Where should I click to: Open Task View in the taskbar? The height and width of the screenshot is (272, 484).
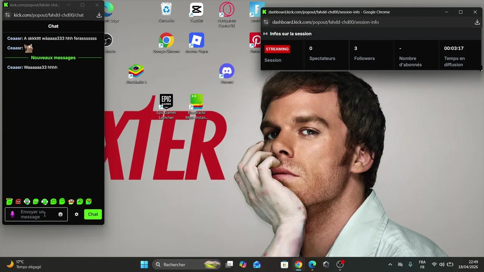click(x=229, y=264)
